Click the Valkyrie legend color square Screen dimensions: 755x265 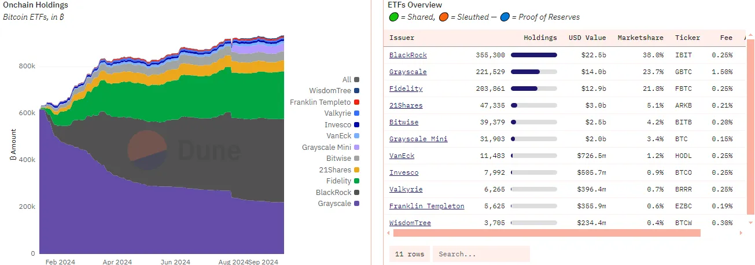[x=357, y=113]
